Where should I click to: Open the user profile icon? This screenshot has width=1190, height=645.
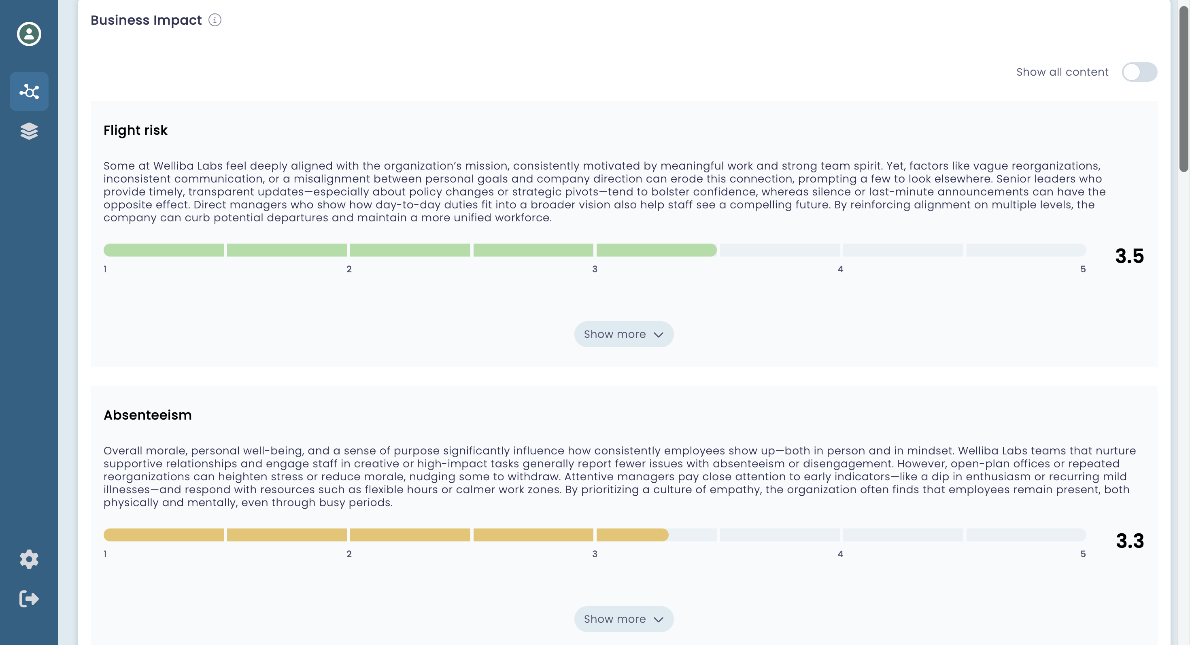pos(29,34)
